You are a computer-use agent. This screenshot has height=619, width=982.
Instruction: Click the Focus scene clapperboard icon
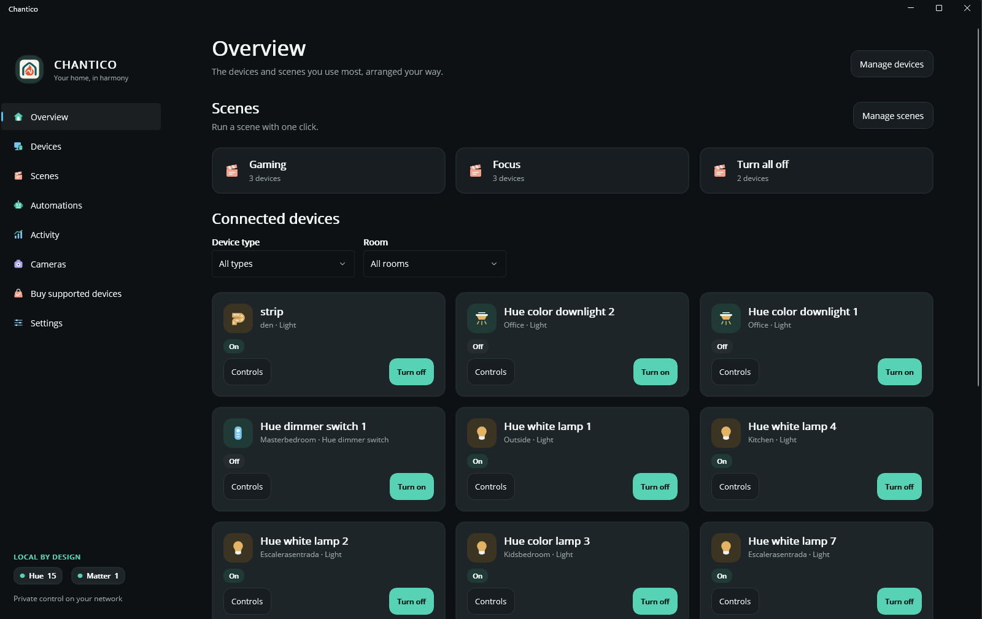point(476,171)
